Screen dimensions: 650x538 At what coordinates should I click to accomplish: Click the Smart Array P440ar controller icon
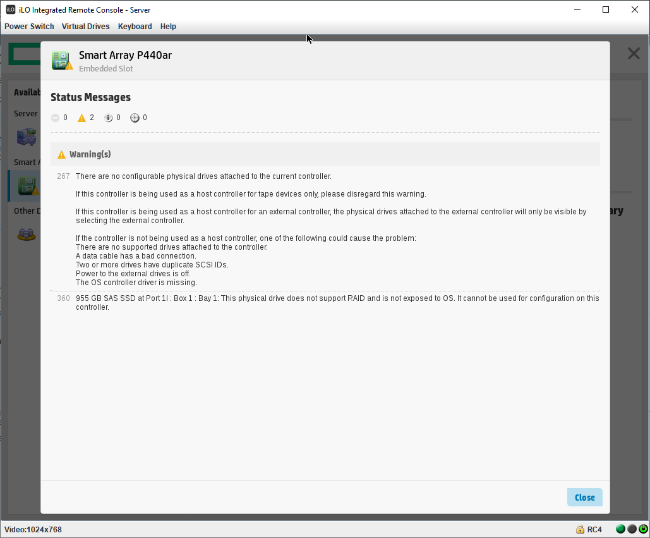(62, 61)
